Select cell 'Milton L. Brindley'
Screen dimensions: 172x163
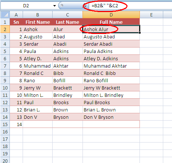pos(111,95)
